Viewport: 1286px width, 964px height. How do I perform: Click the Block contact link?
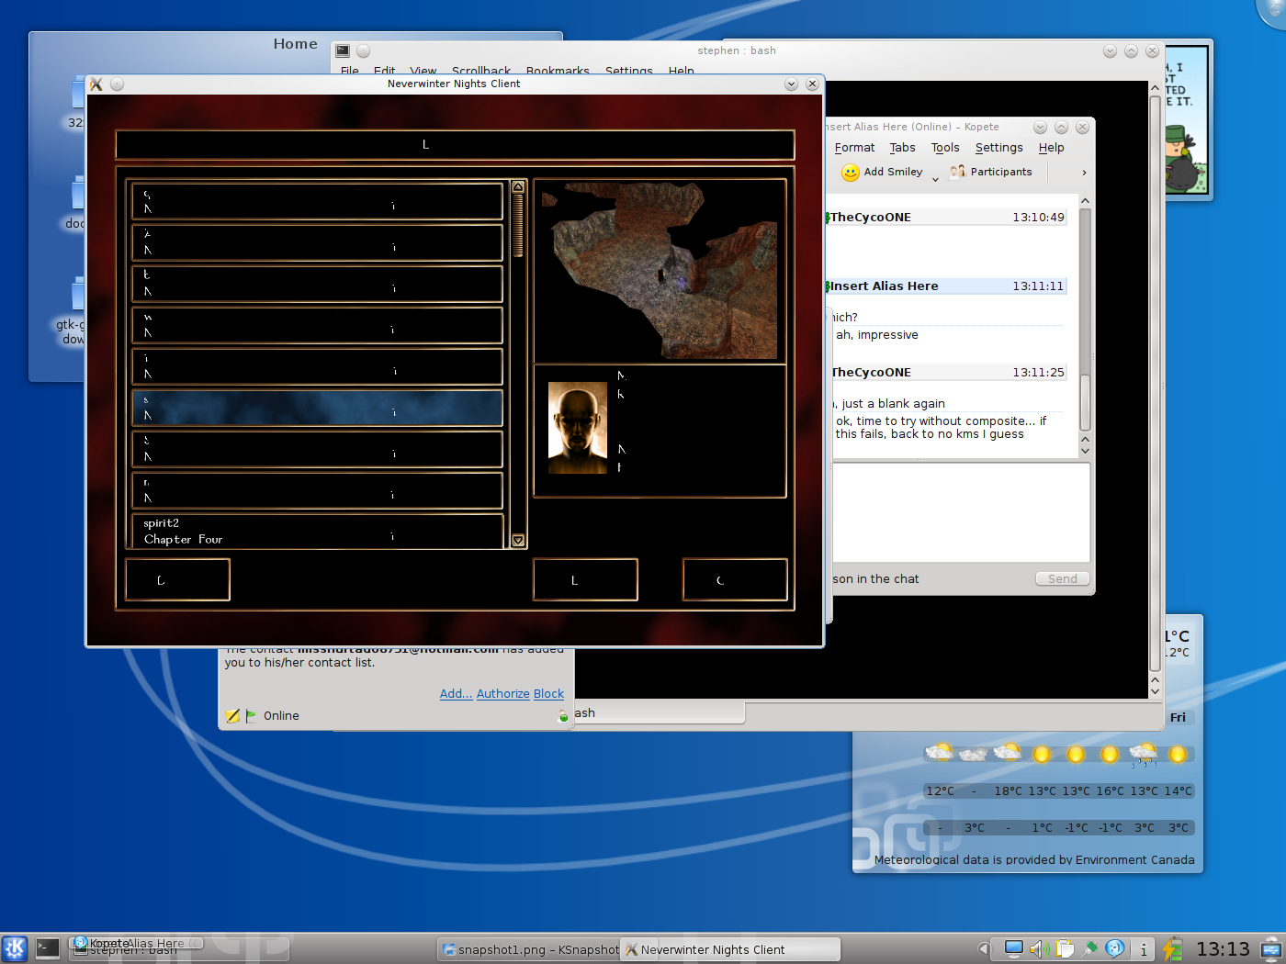tap(548, 694)
